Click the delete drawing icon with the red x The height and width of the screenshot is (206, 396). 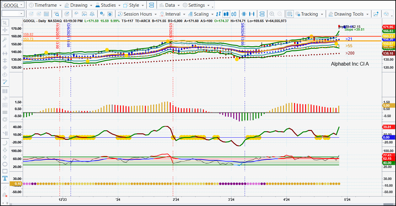click(x=5, y=195)
